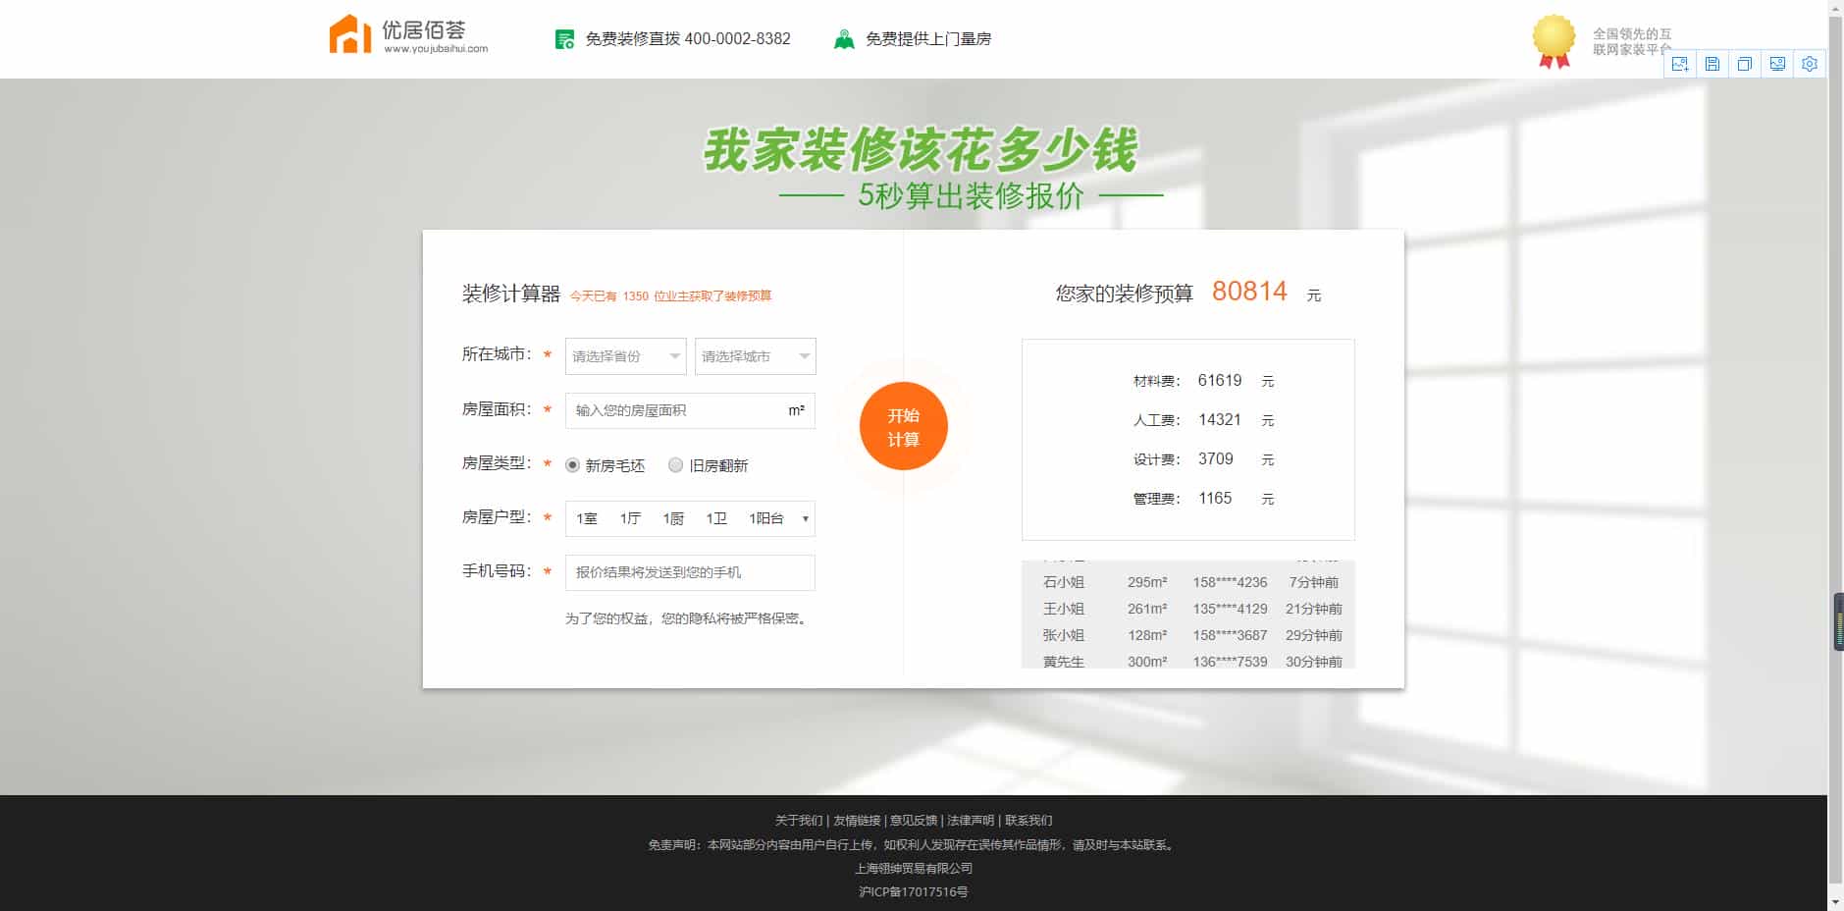Click the 设计费 value 3709

pos(1216,459)
